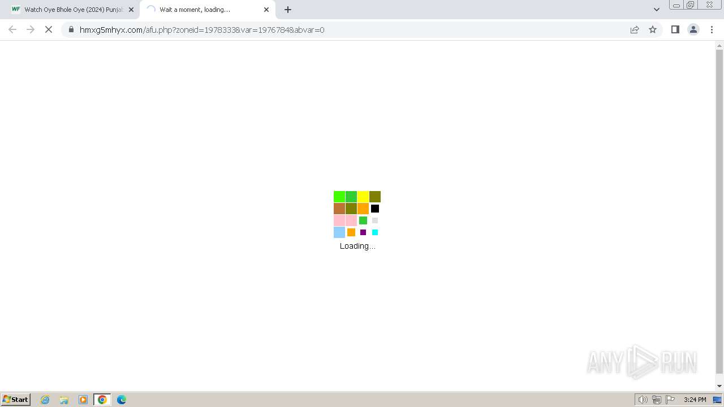Click the brown loader square

coord(339,209)
